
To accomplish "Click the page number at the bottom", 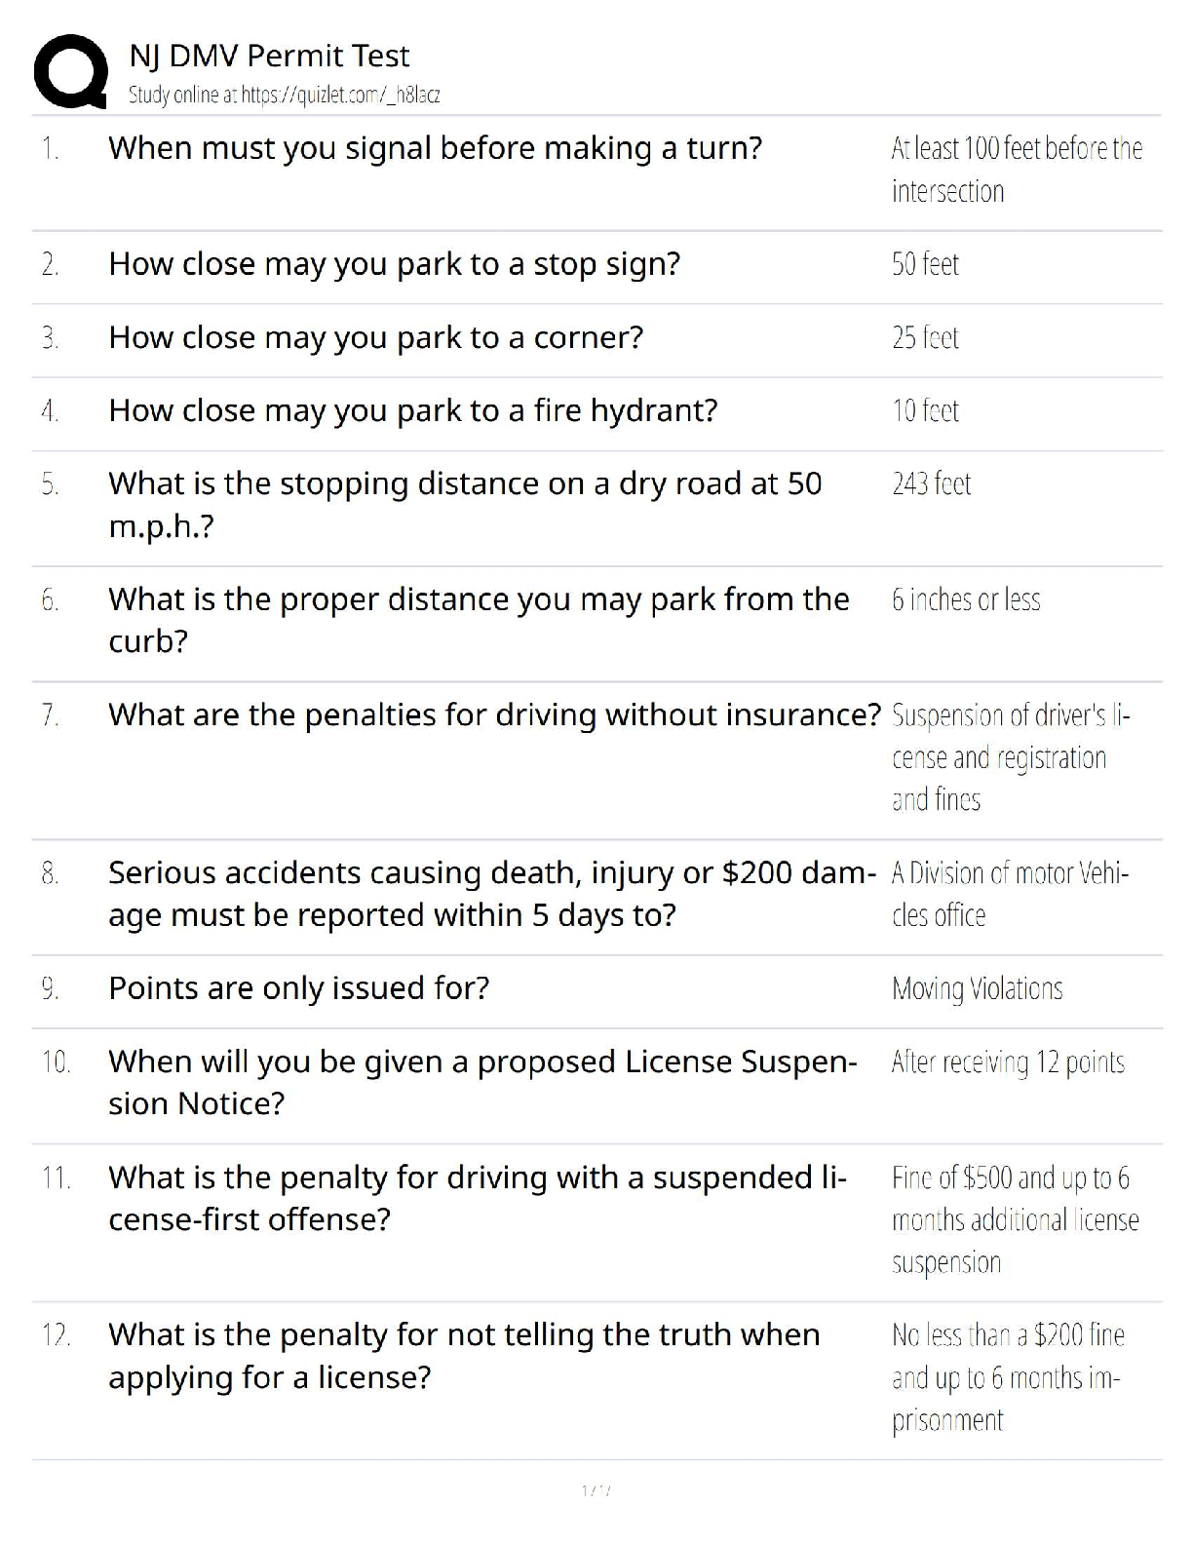I will pos(596,1490).
